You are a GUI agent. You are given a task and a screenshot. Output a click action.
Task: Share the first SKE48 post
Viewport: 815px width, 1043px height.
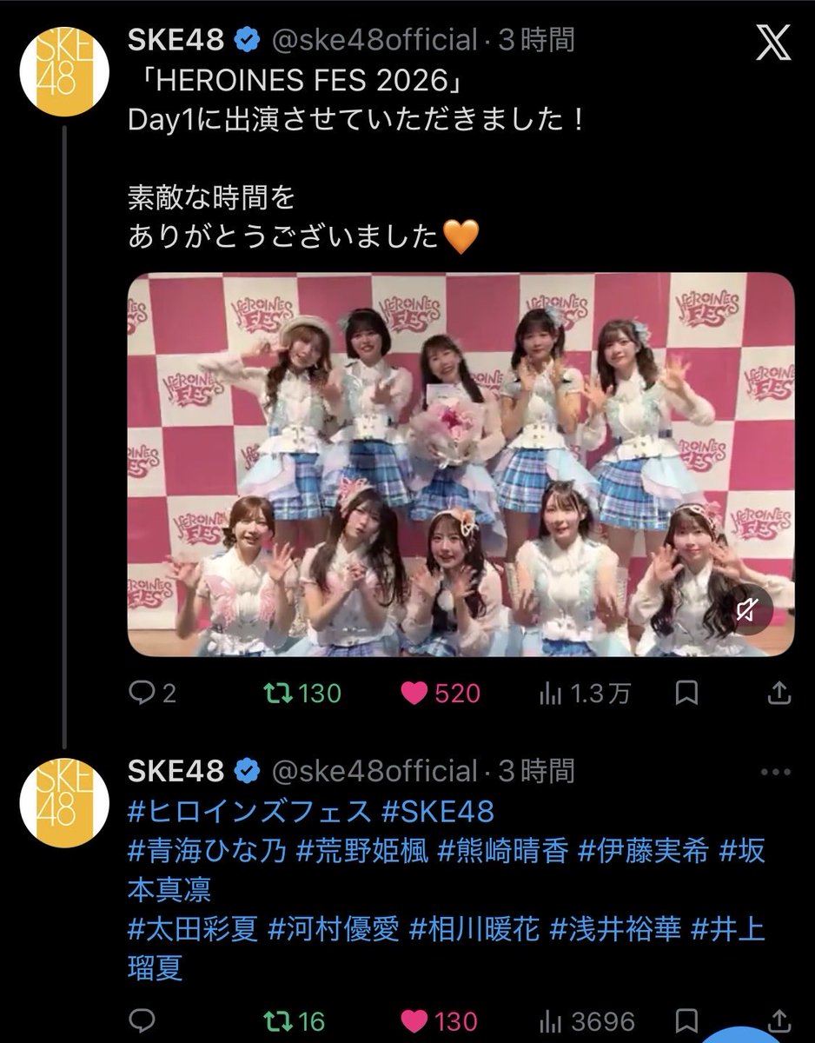780,693
